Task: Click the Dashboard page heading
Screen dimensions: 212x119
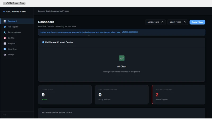Action: [46, 22]
